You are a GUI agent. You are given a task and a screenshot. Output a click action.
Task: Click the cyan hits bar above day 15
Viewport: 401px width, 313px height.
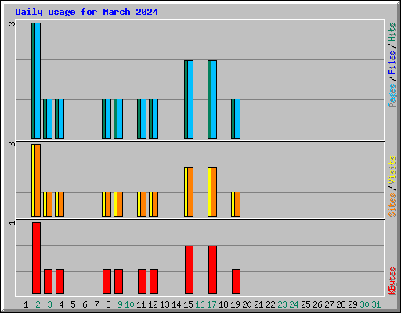pyautogui.click(x=190, y=99)
